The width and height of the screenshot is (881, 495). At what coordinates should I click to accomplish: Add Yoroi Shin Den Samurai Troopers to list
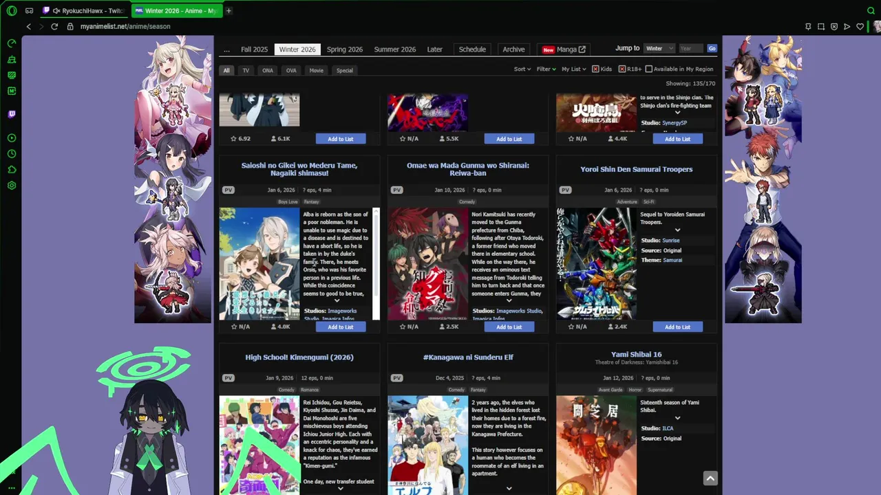[678, 327]
